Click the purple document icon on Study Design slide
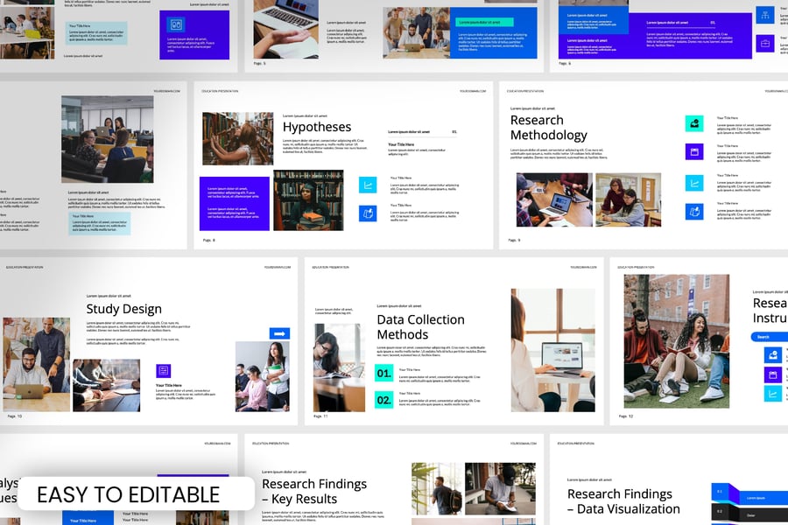Image resolution: width=788 pixels, height=525 pixels. [x=164, y=371]
